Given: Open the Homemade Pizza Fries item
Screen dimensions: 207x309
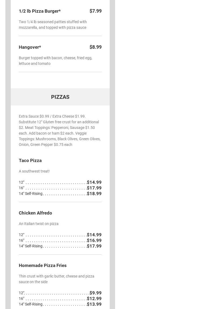Looking at the screenshot, I should pyautogui.click(x=43, y=265).
